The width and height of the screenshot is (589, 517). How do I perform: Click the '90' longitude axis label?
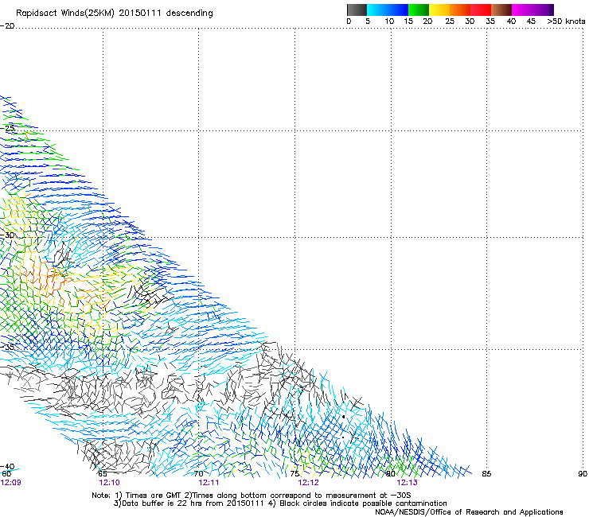click(x=583, y=474)
